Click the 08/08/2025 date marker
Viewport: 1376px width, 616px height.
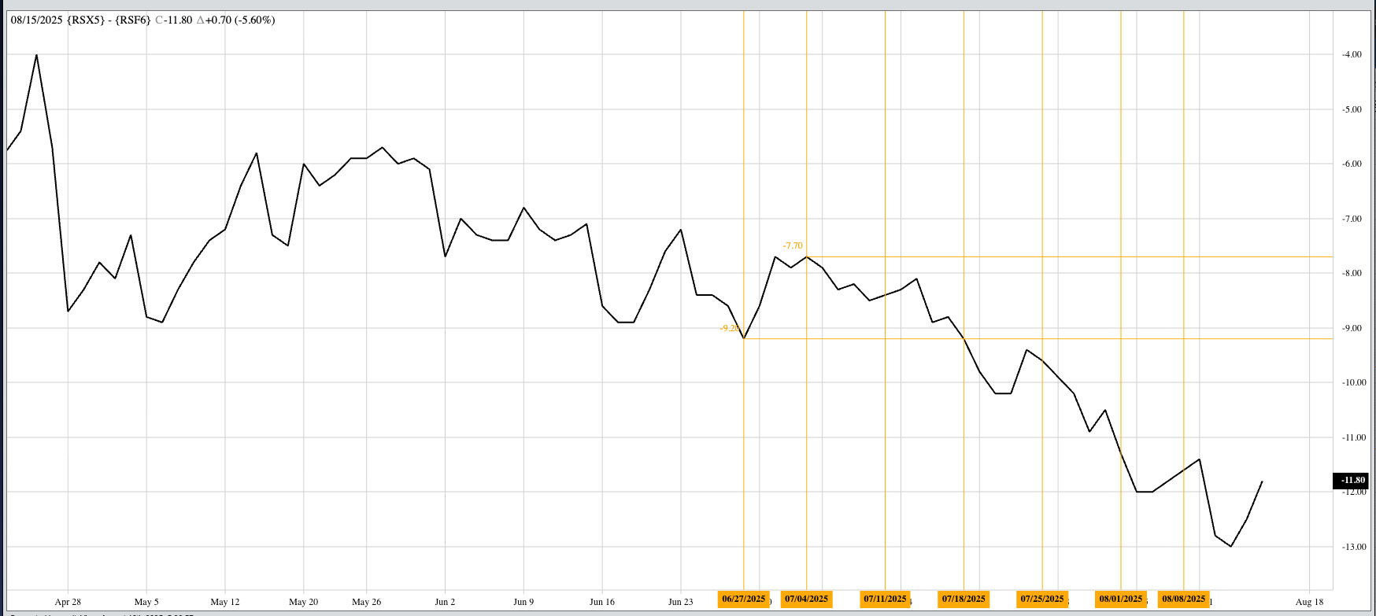pos(1184,599)
